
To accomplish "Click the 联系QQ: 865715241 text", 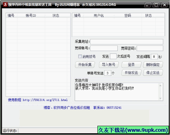I will coord(107,108).
